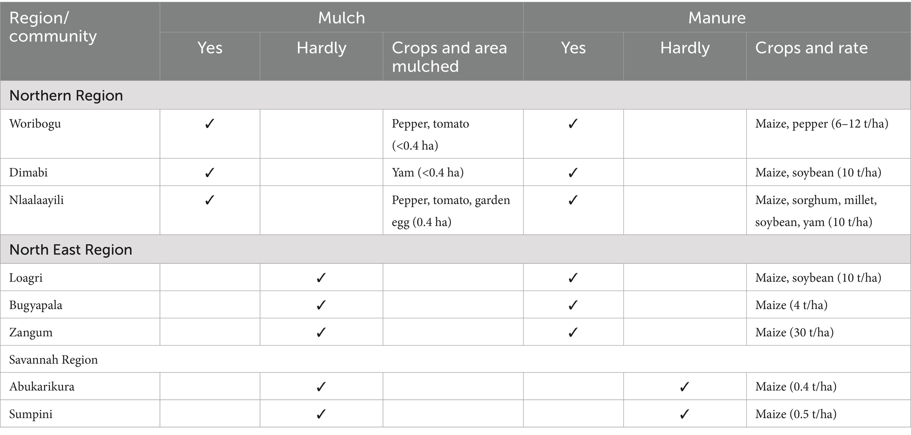911x435 pixels.
Task: Click Loagri's Mulch Hardly checkmark
Action: point(321,278)
